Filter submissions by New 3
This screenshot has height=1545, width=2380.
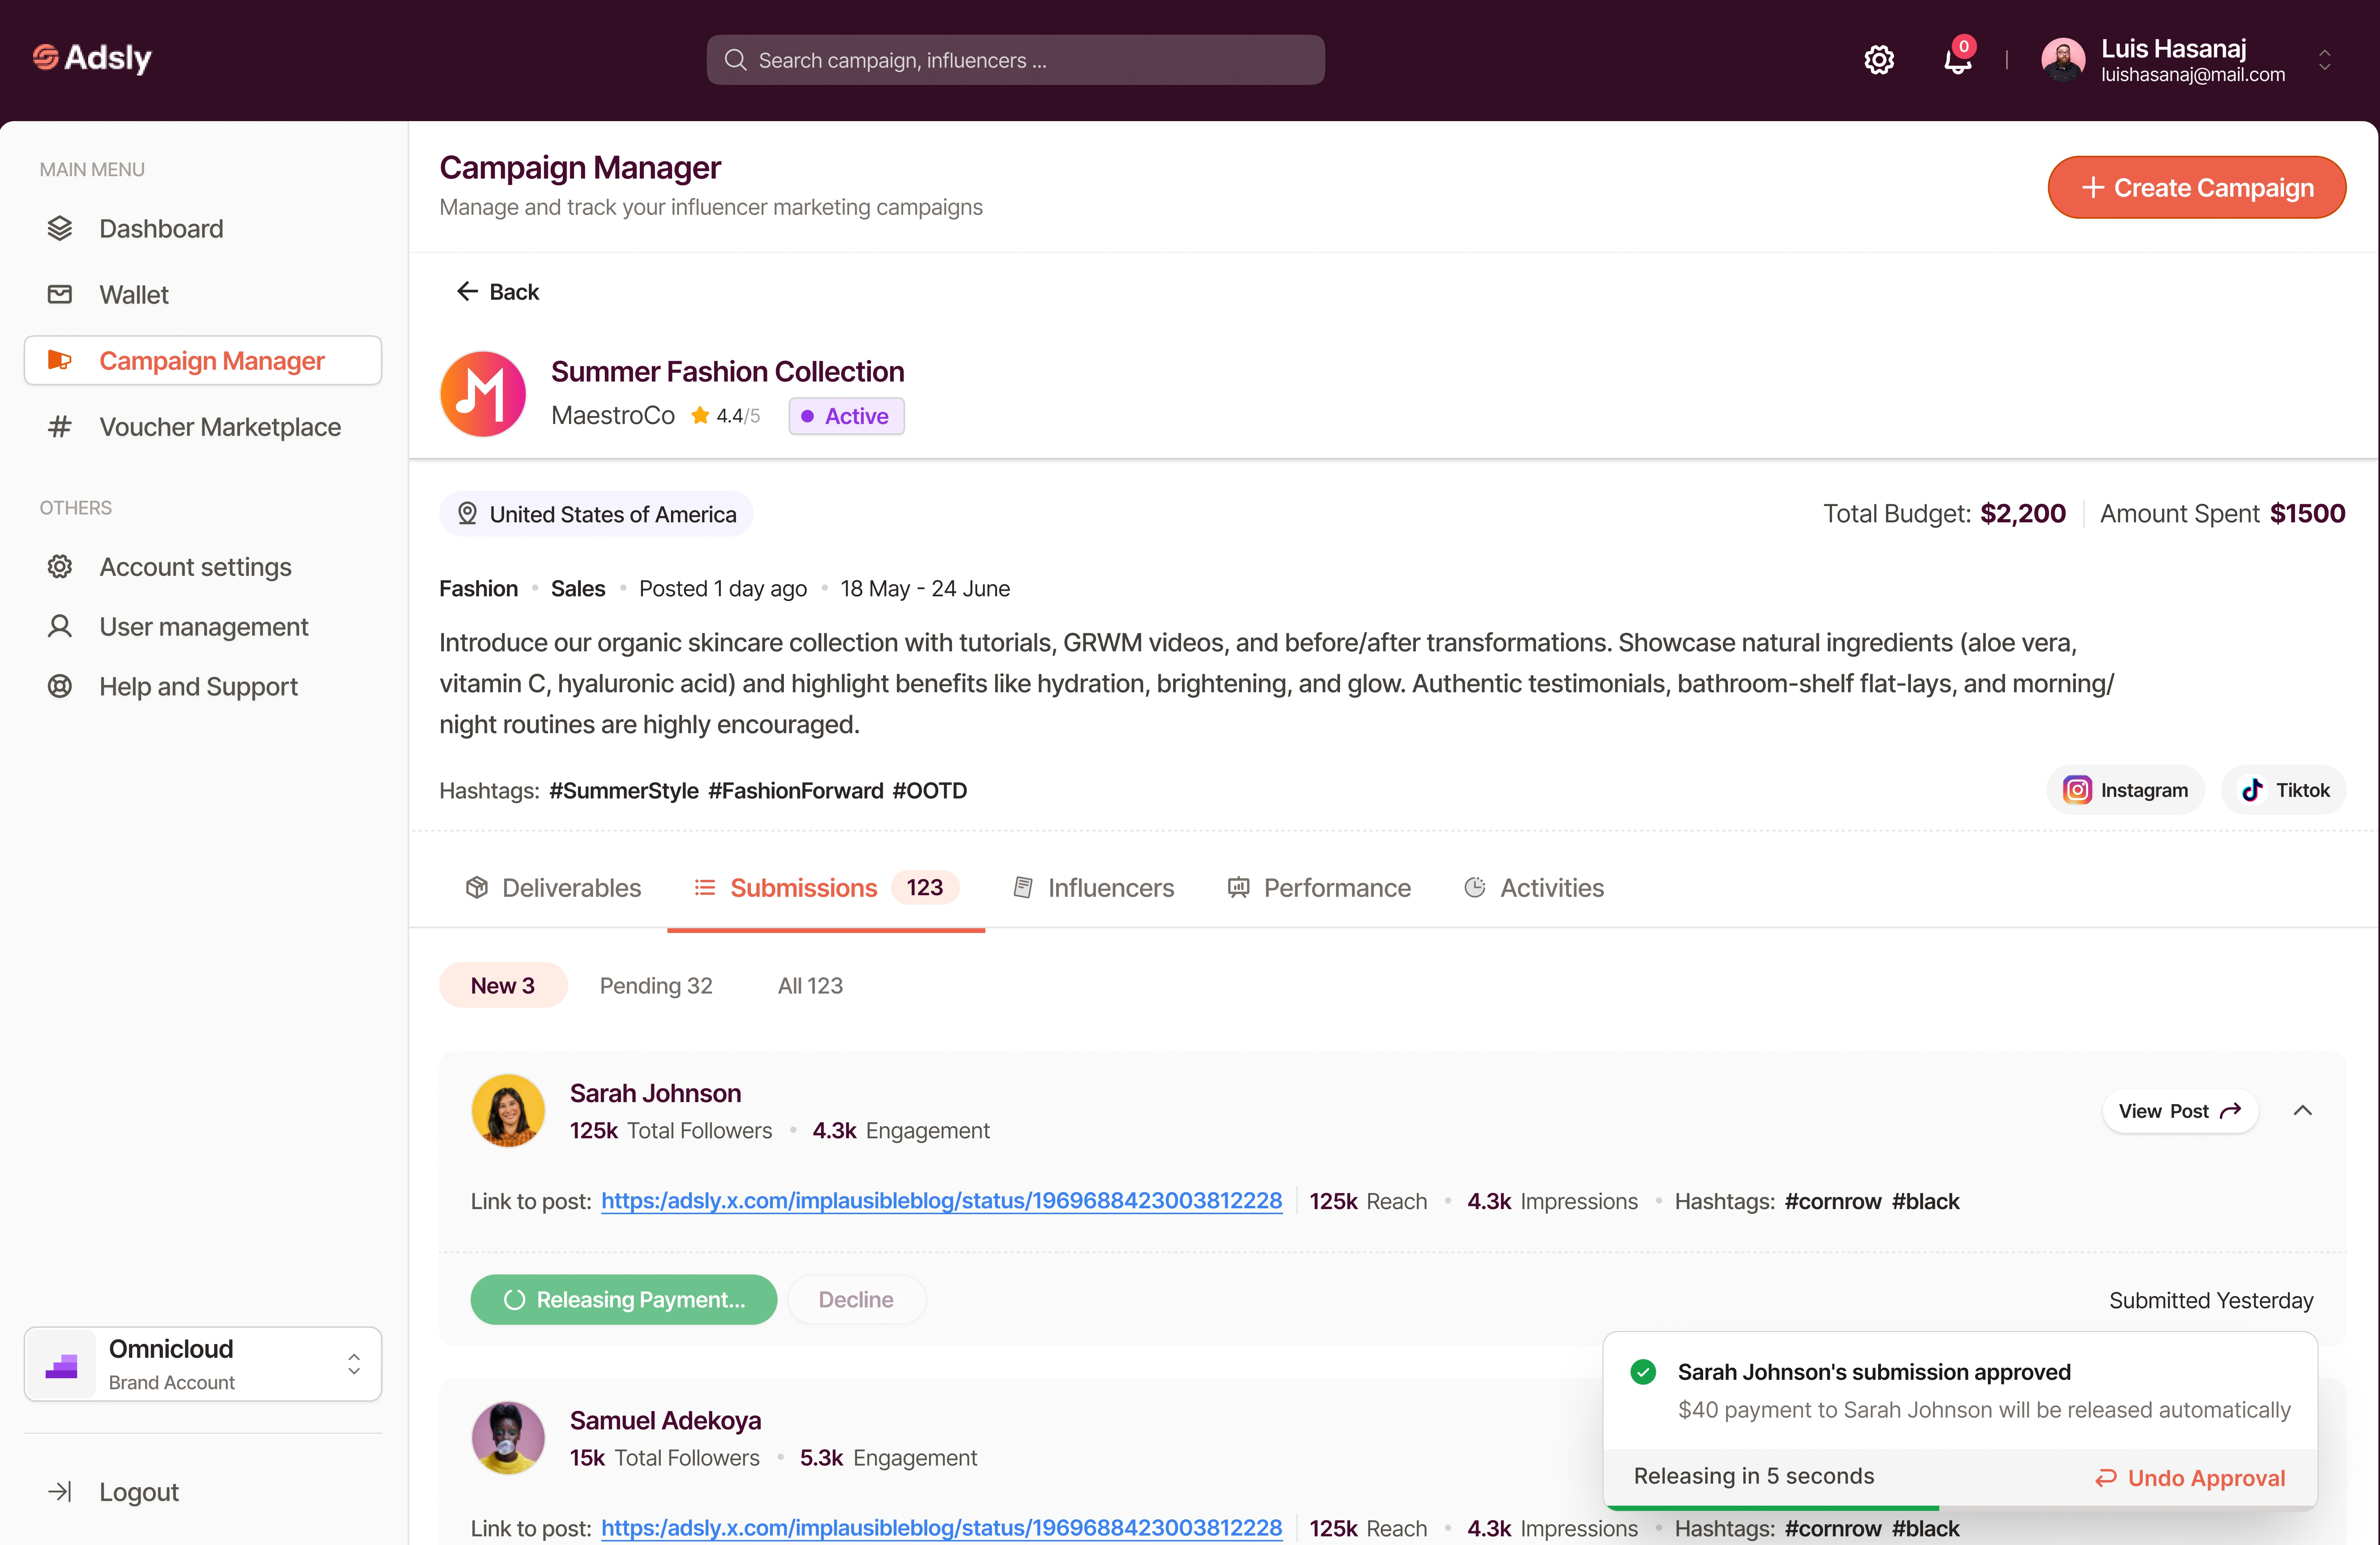coord(503,985)
